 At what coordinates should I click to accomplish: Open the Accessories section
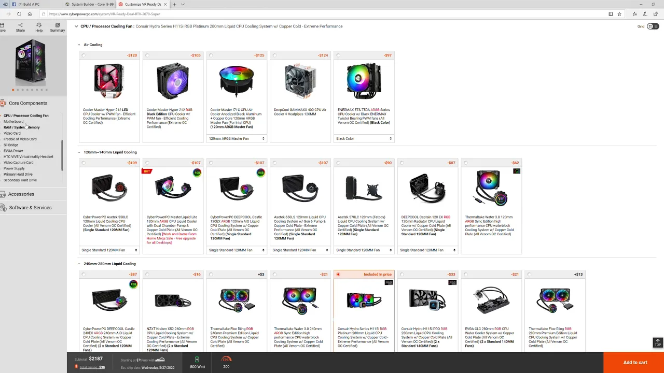click(21, 194)
